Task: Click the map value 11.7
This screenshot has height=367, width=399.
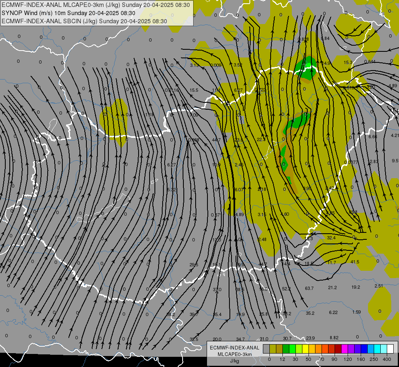Action: pos(332,262)
